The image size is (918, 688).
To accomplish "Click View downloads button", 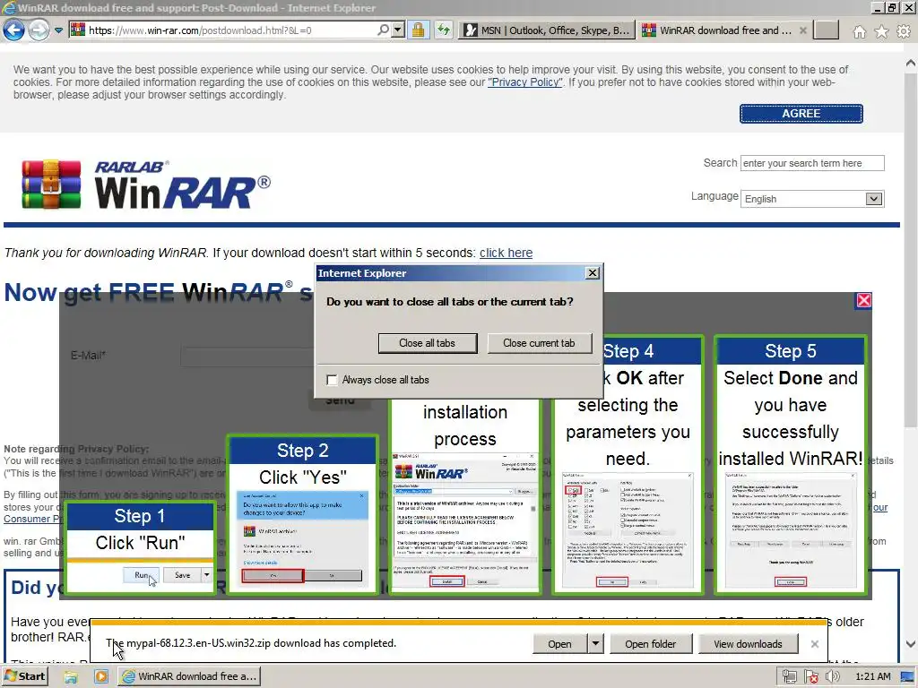I will tap(748, 644).
